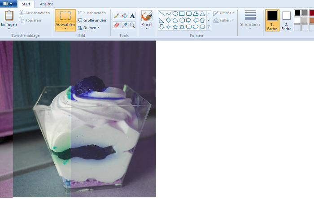Image resolution: width=314 pixels, height=199 pixels.
Task: Select the Fill with color bucket tool
Action: (x=124, y=16)
